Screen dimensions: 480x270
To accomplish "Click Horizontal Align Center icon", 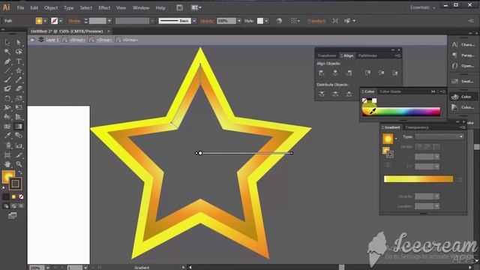I will (x=335, y=73).
